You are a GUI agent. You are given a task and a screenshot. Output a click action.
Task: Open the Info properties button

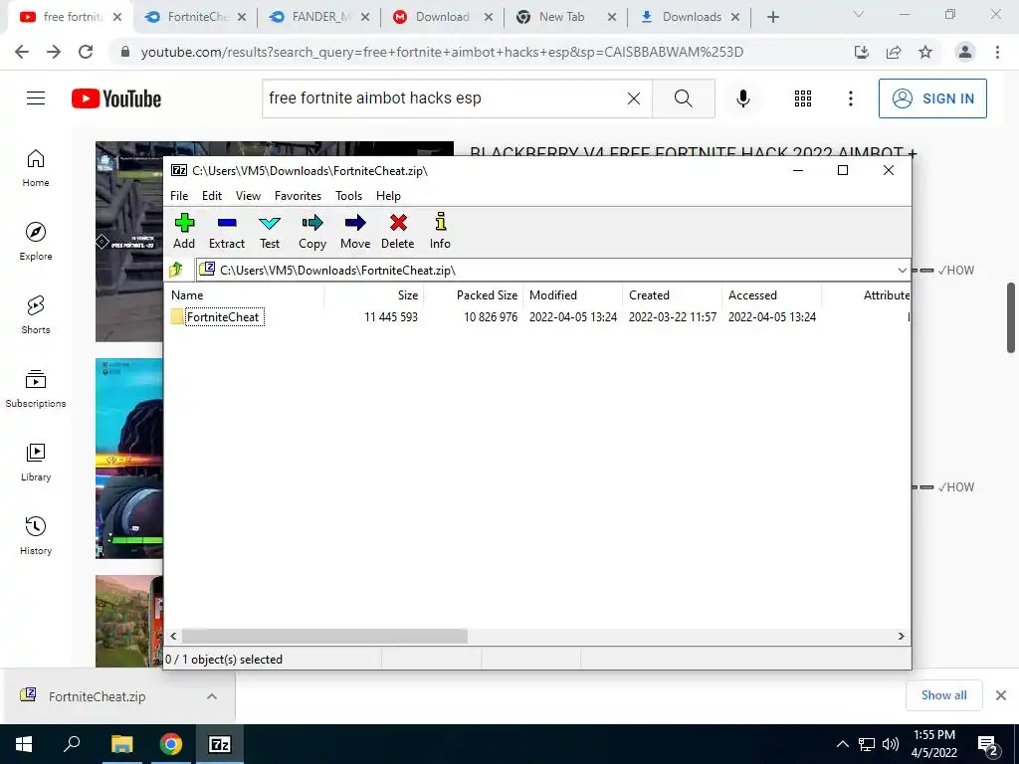click(440, 231)
